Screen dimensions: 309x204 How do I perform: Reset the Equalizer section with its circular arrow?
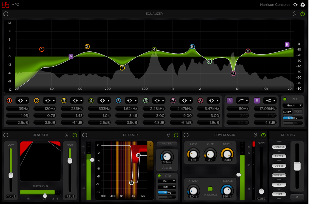coord(6,14)
